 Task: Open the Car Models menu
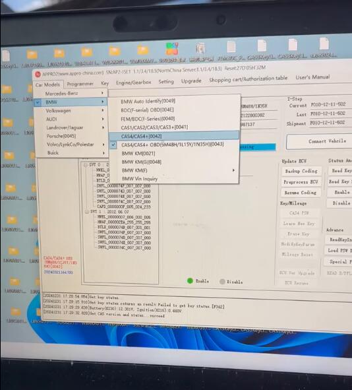click(x=47, y=84)
